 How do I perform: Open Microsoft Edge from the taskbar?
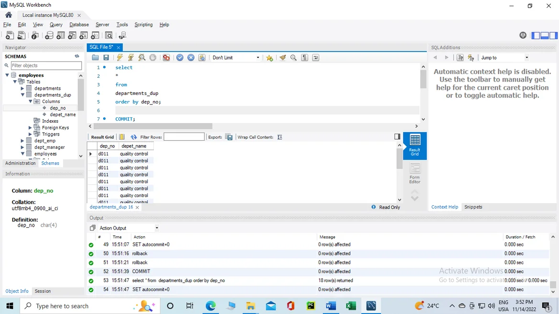(210, 306)
